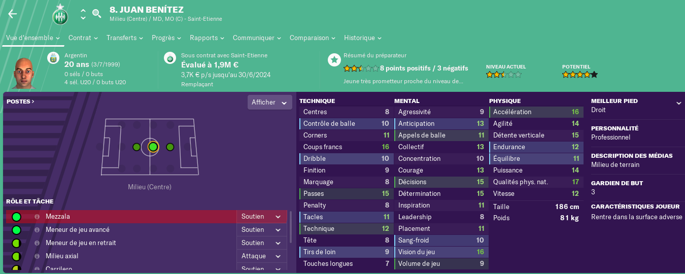Click info icon beside Milieu axial
The height and width of the screenshot is (274, 685).
click(37, 256)
